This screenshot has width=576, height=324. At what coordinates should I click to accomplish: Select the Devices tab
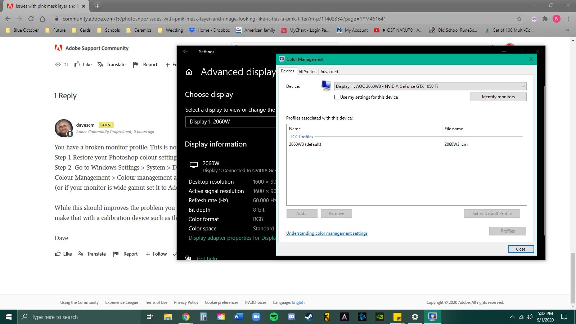pos(287,71)
